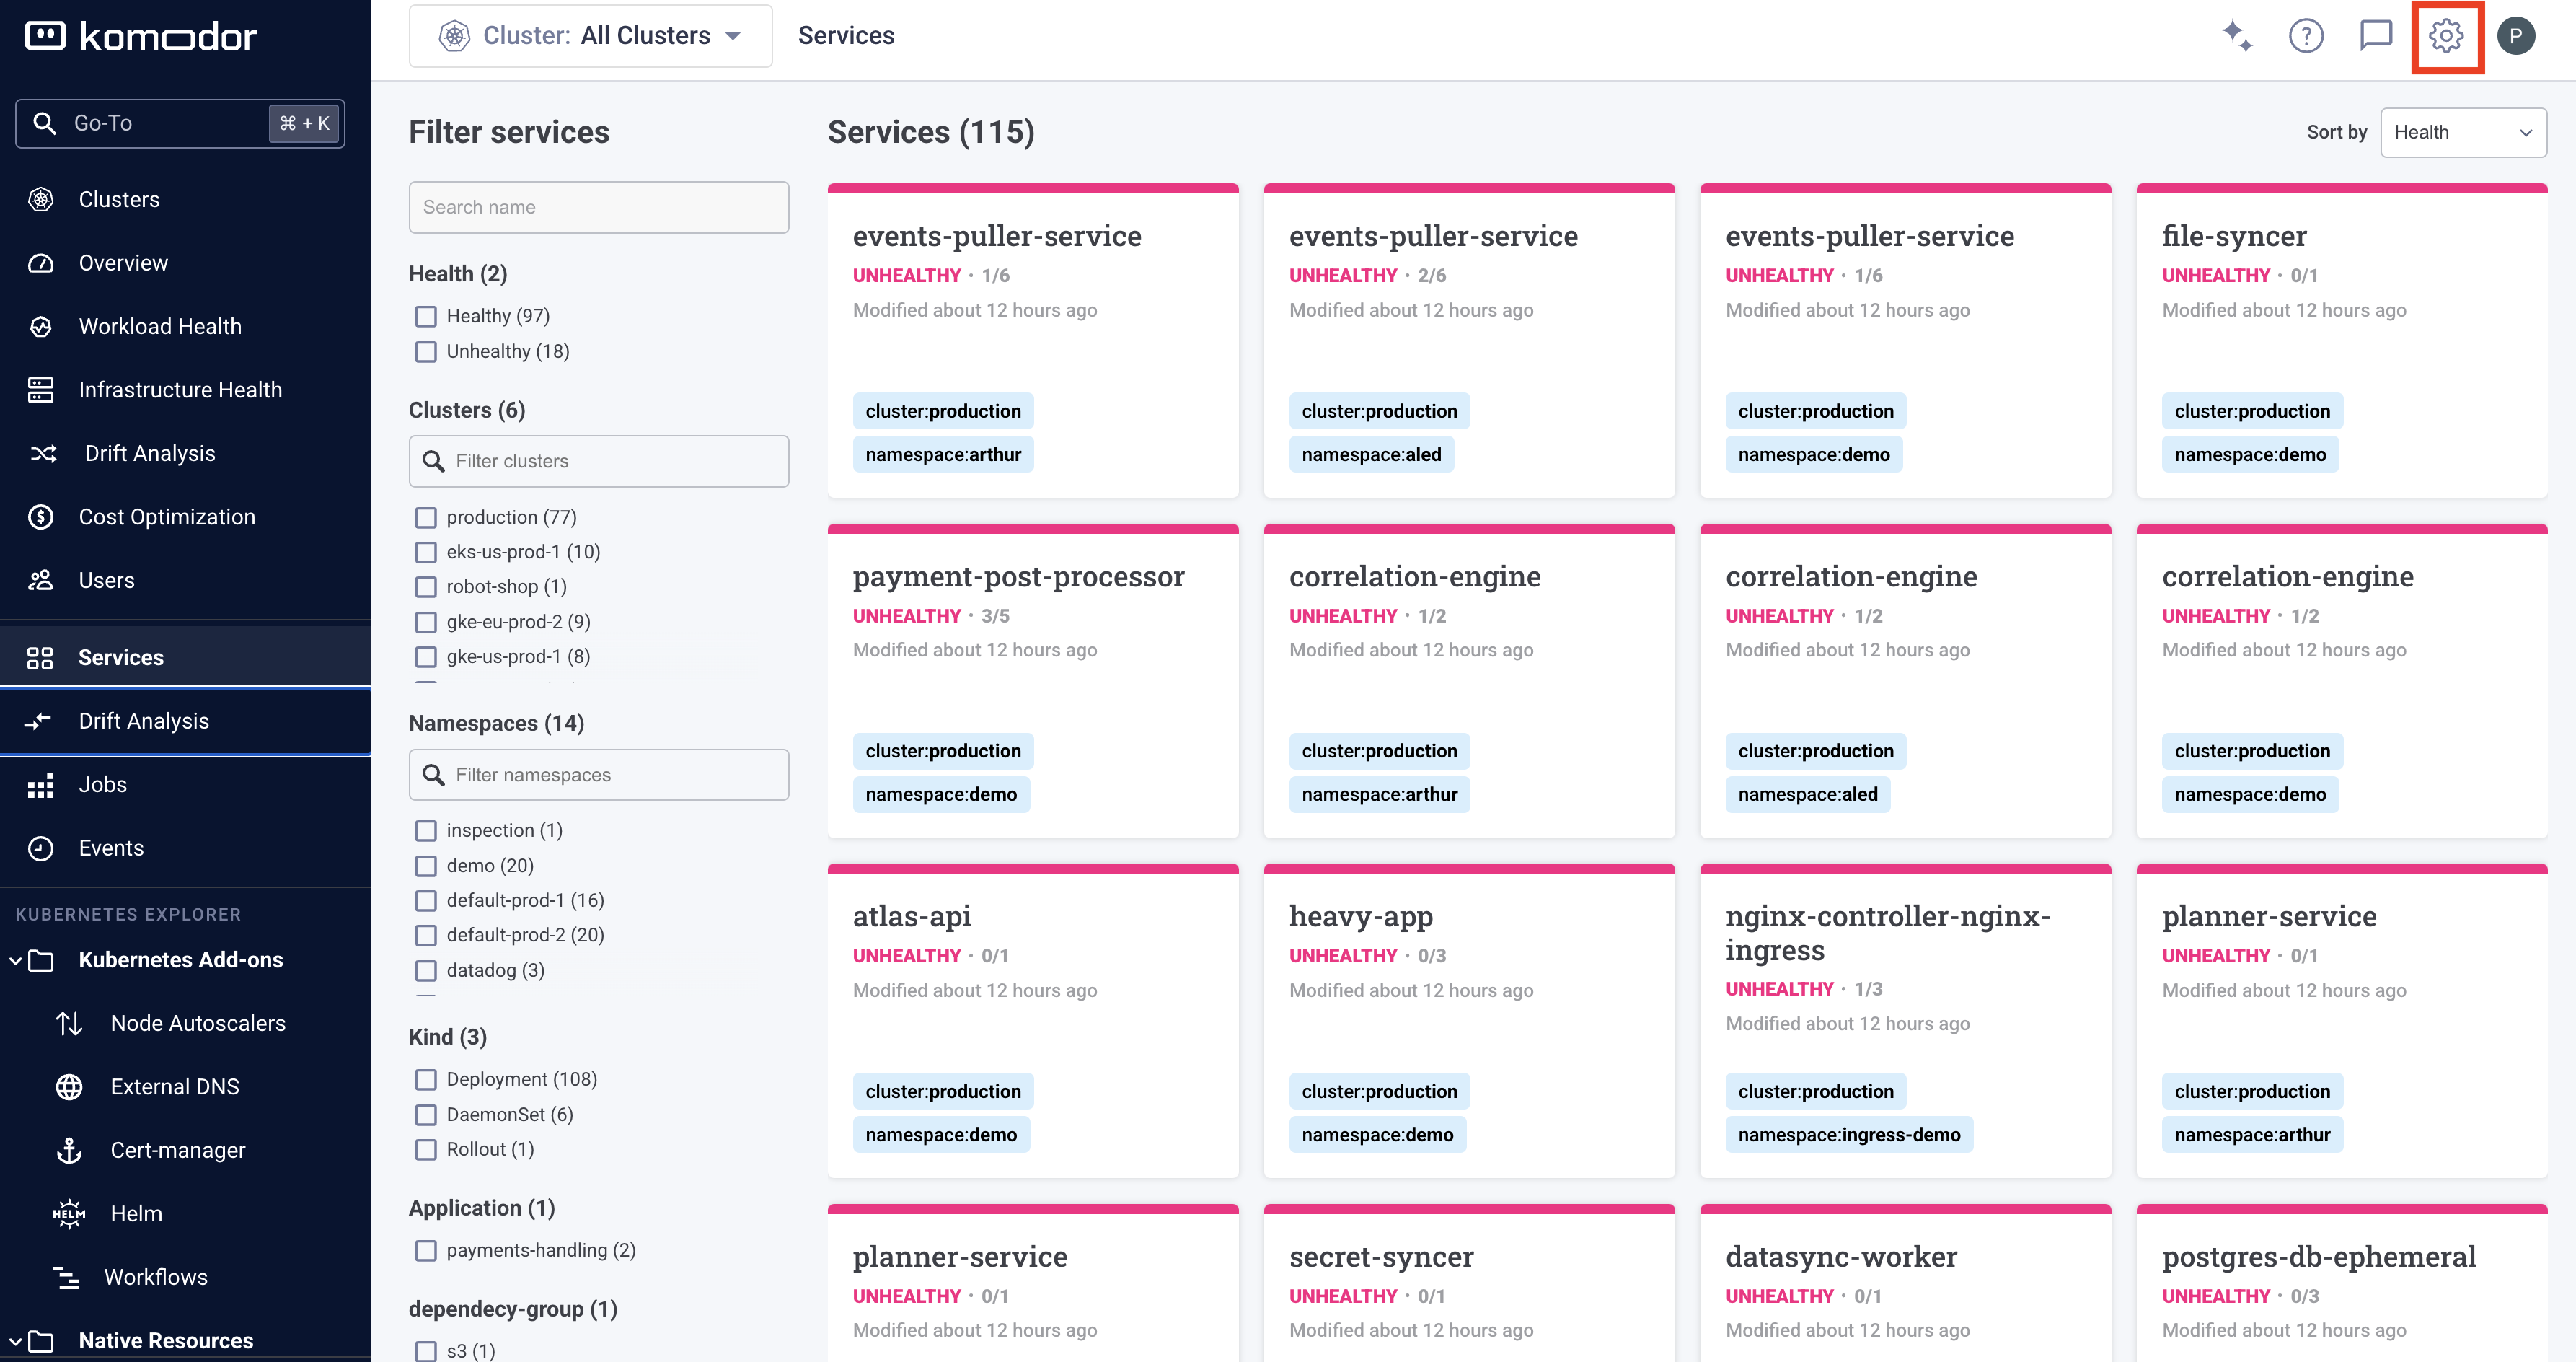Image resolution: width=2576 pixels, height=1362 pixels.
Task: Click the Filter clusters input field
Action: [598, 461]
